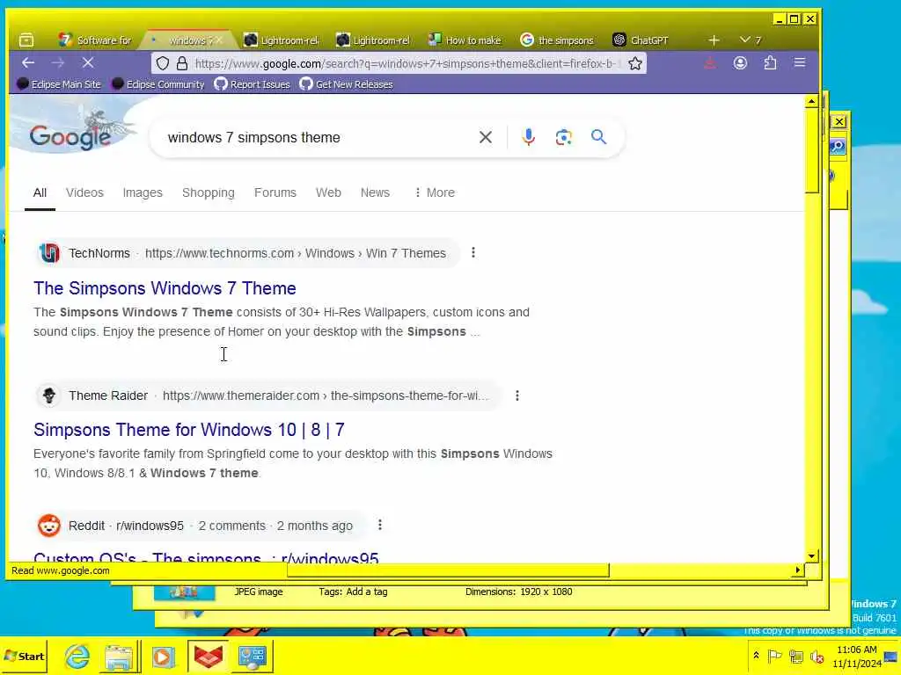
Task: Open tracking protection shield icon
Action: [x=163, y=63]
